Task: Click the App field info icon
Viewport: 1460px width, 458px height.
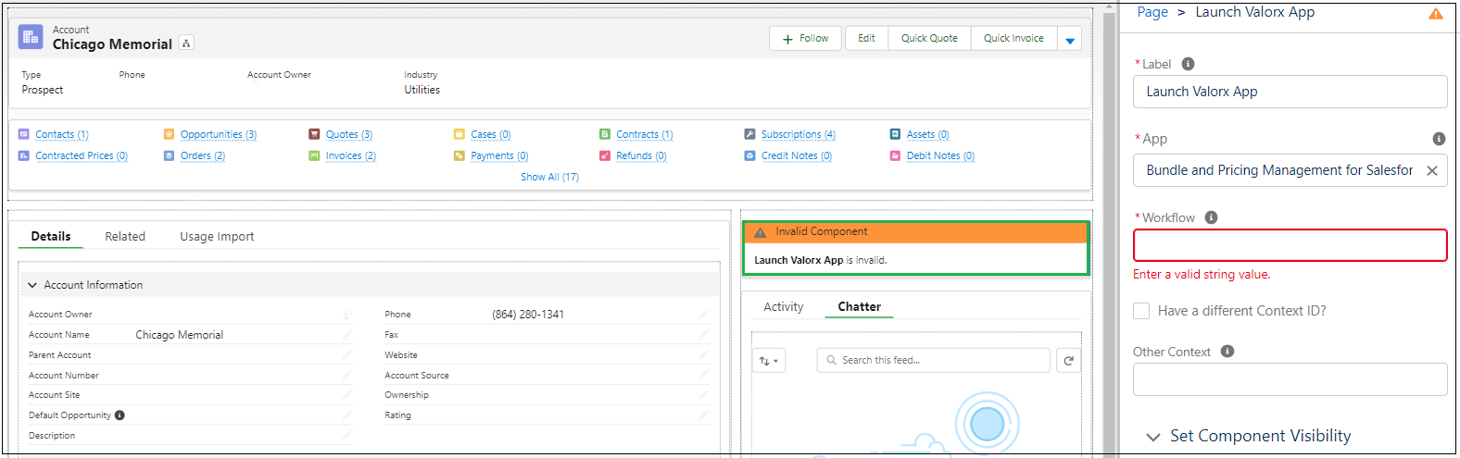Action: click(x=1439, y=139)
